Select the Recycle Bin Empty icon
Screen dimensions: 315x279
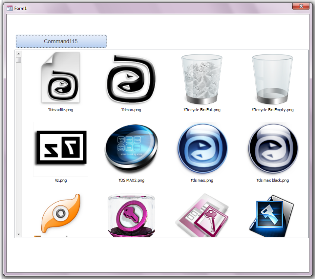pyautogui.click(x=272, y=79)
